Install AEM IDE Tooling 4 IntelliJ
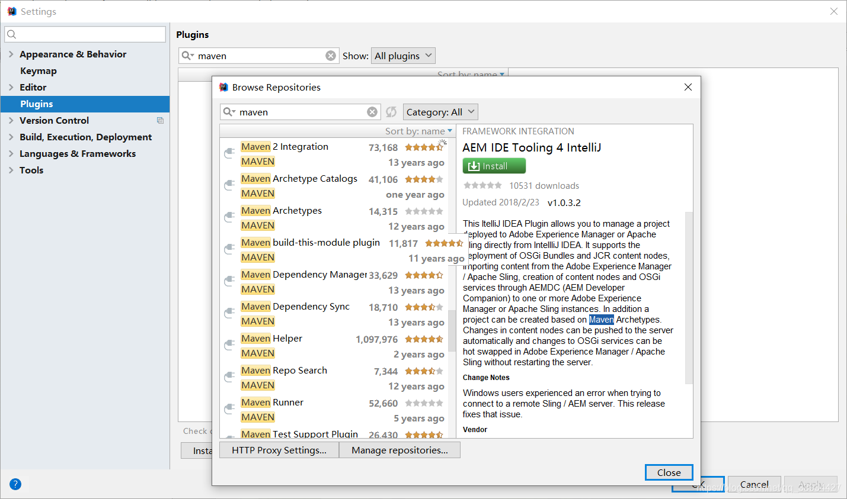The image size is (847, 499). click(494, 166)
